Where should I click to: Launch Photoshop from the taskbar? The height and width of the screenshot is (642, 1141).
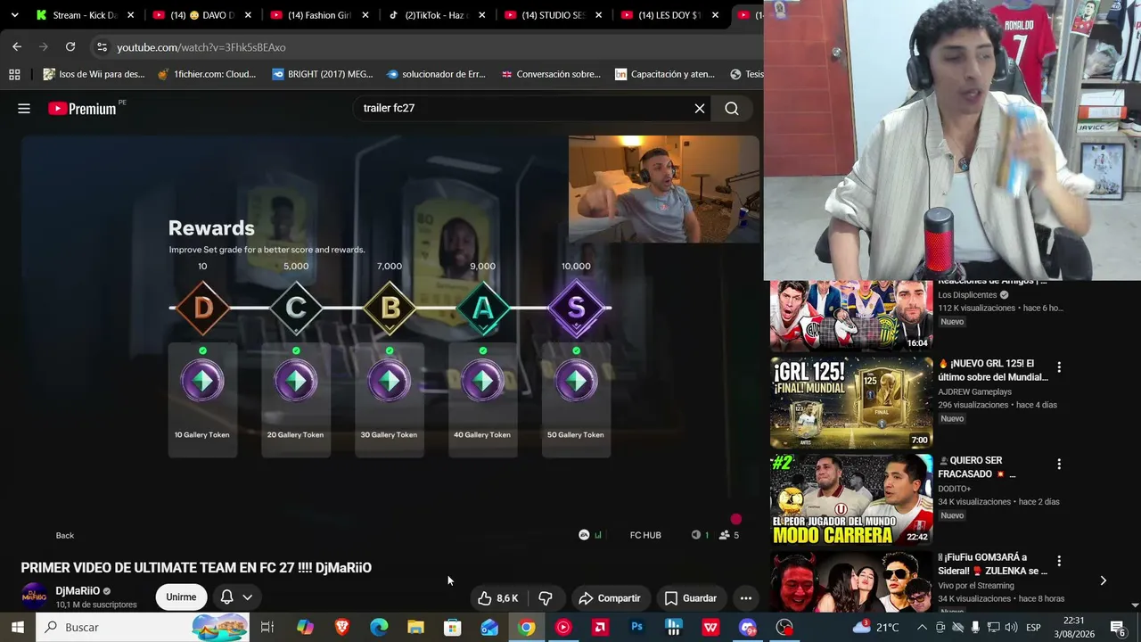click(636, 627)
